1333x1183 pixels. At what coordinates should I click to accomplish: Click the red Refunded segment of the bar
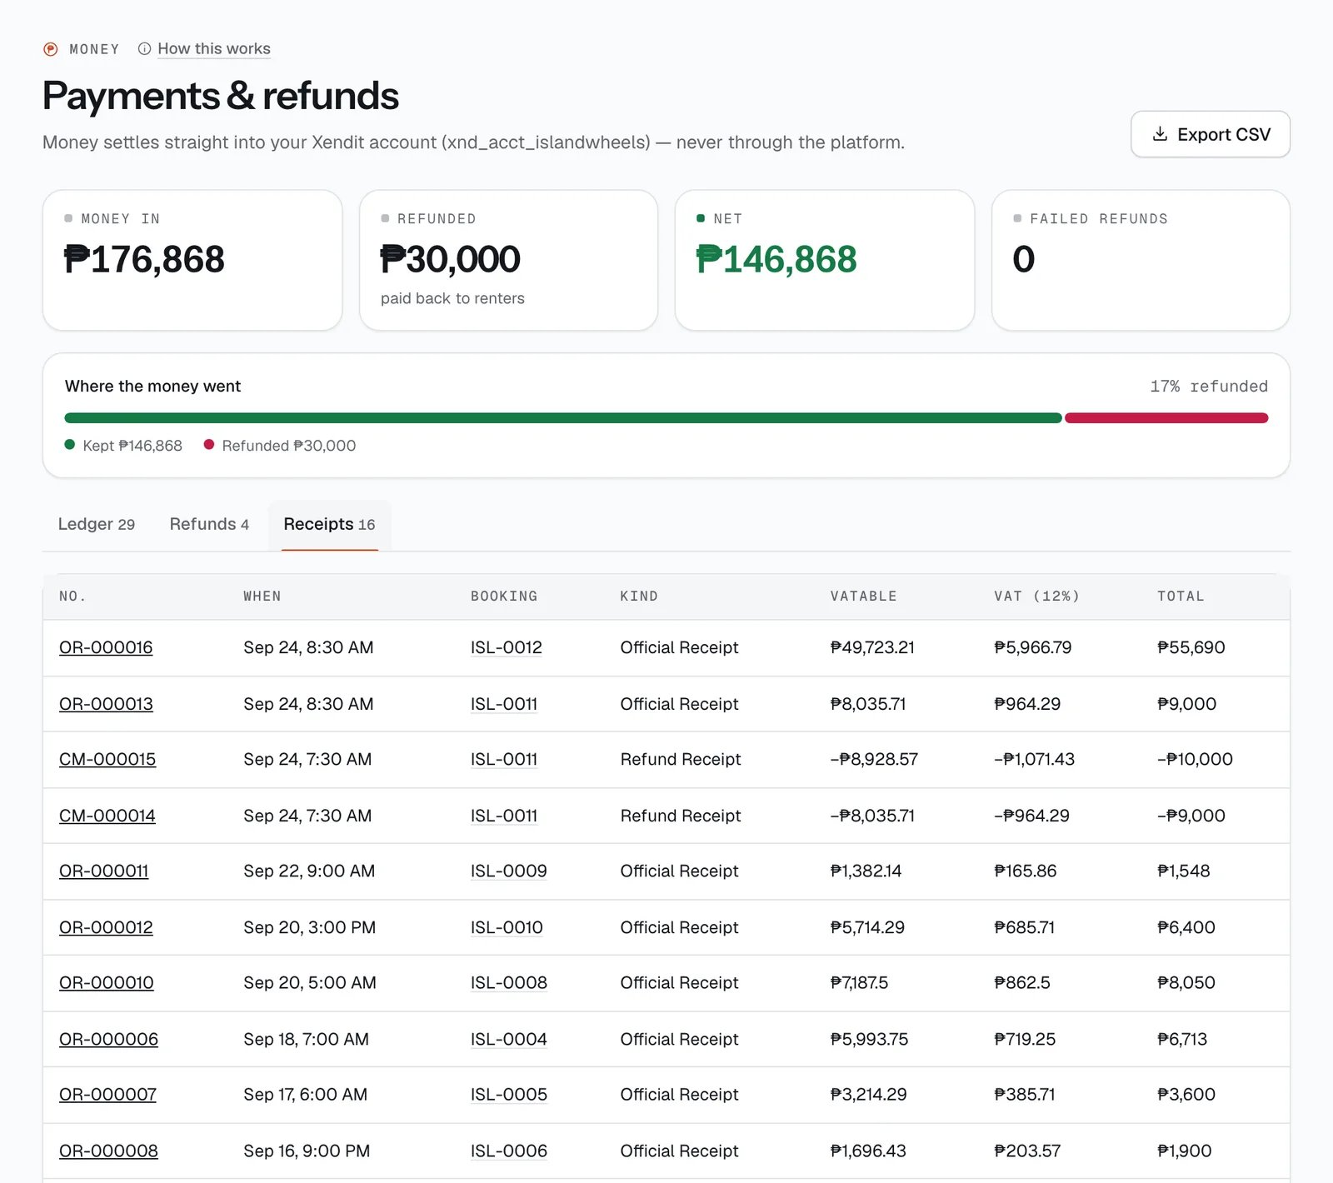1166,418
